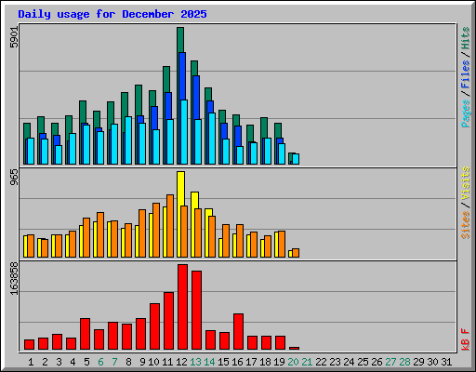Click the day 1 axis label
This screenshot has height=372, width=476.
(31, 362)
